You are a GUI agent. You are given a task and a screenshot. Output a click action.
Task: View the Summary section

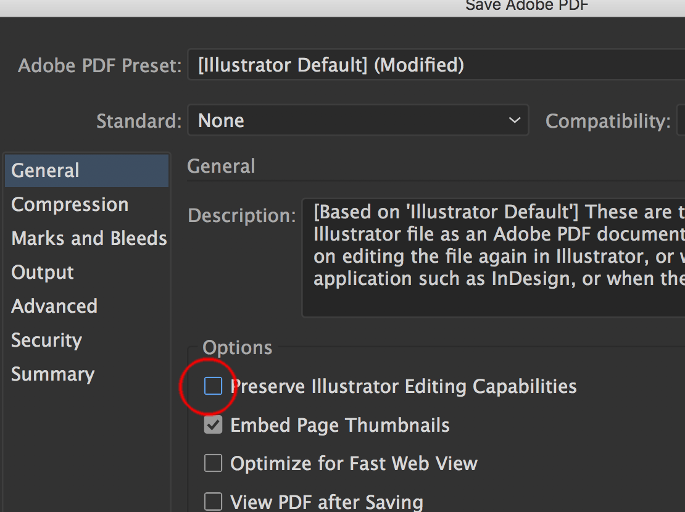tap(52, 374)
